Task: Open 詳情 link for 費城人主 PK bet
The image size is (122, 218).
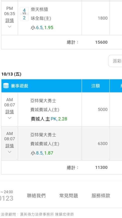Action: (10, 112)
